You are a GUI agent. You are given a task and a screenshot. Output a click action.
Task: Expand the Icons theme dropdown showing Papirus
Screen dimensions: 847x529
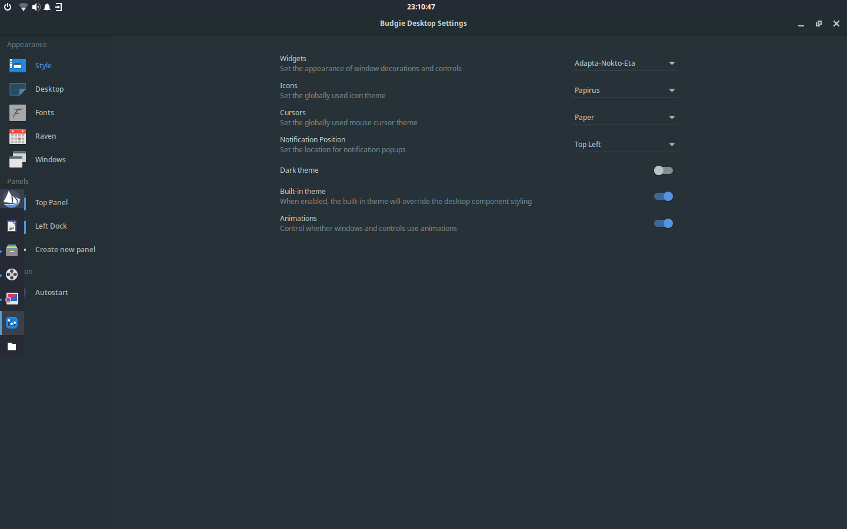pyautogui.click(x=624, y=91)
